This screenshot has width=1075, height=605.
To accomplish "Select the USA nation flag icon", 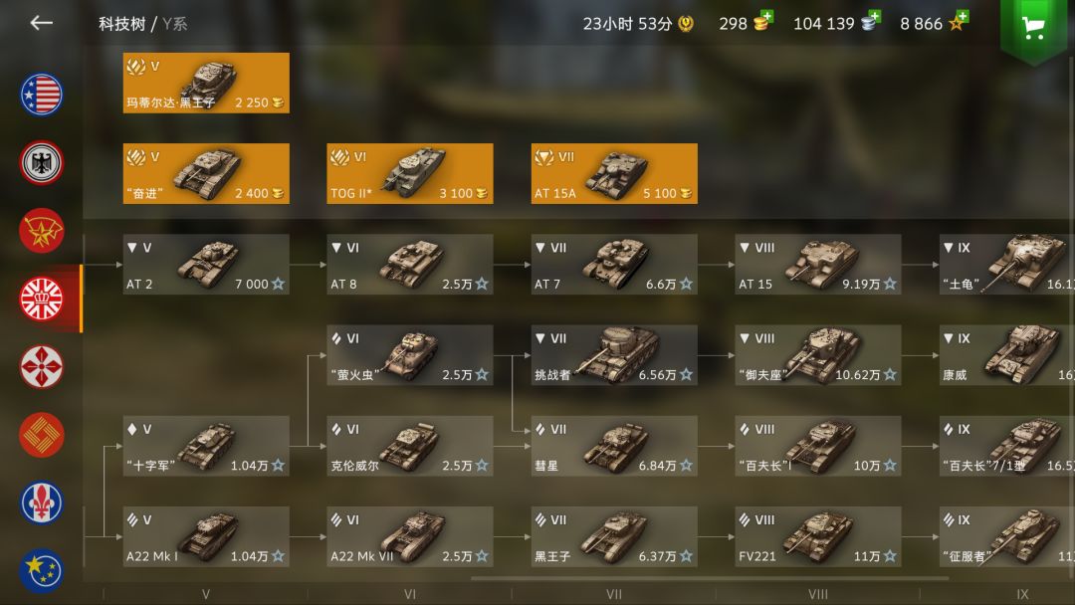I will [x=42, y=95].
